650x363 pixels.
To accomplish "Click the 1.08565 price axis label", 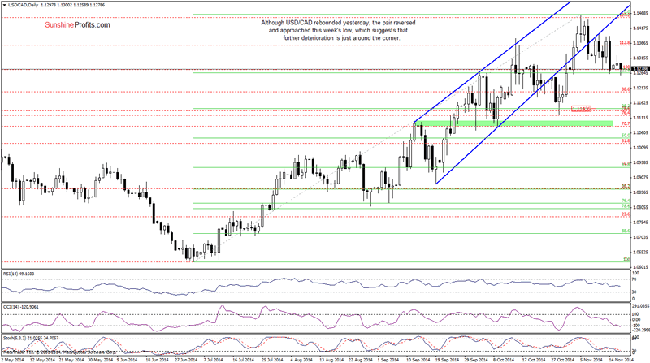I will [x=640, y=192].
